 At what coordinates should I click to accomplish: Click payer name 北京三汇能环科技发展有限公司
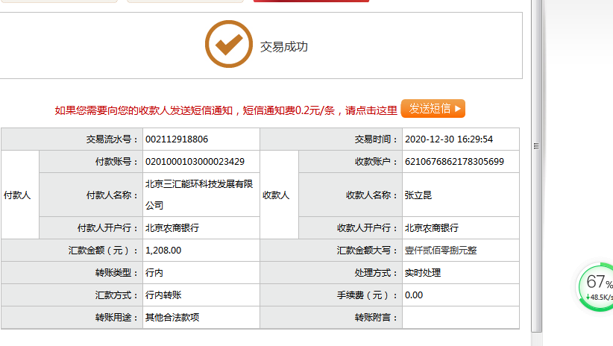[198, 194]
